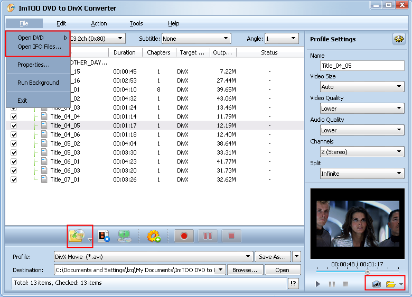Uncheck the Title_06_01 checkbox
This screenshot has height=297, width=412.
(14, 161)
